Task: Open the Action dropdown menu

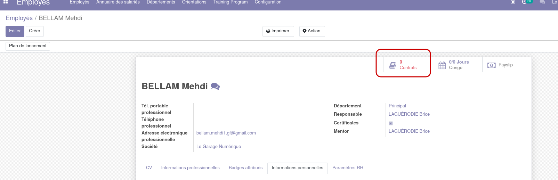Action: tap(312, 31)
